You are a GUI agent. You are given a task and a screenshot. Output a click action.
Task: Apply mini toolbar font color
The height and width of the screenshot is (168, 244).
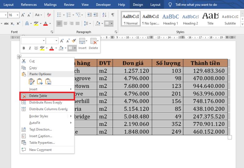click(x=52, y=48)
